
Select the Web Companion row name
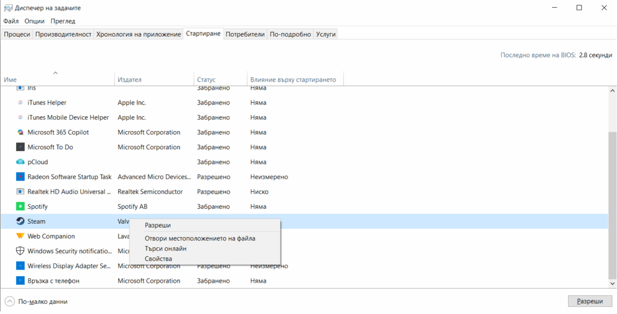pyautogui.click(x=51, y=236)
